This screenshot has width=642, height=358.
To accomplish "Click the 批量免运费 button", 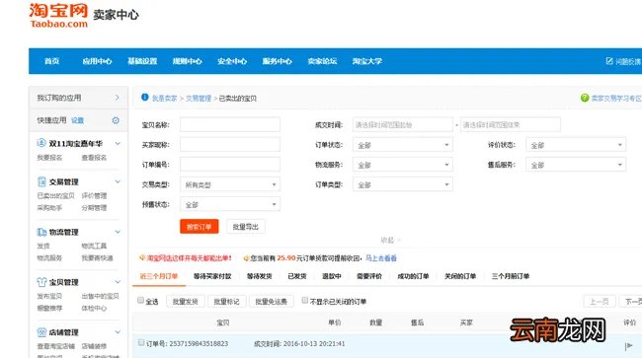I will click(x=271, y=302).
